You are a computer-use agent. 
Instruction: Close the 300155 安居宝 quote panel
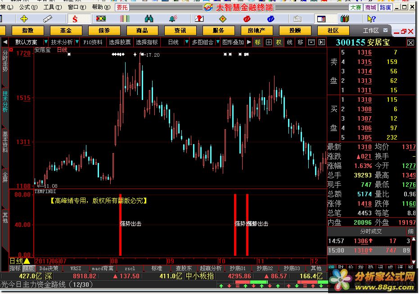click(x=411, y=42)
